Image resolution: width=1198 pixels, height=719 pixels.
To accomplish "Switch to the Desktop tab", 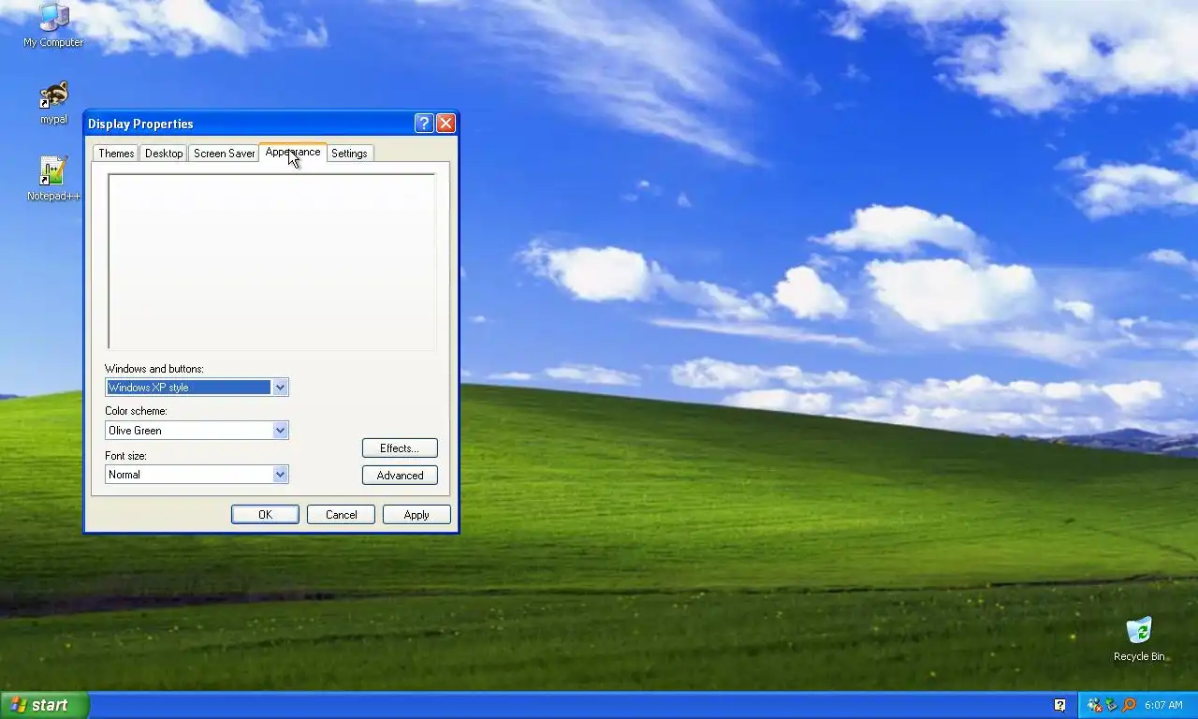I will pyautogui.click(x=164, y=154).
